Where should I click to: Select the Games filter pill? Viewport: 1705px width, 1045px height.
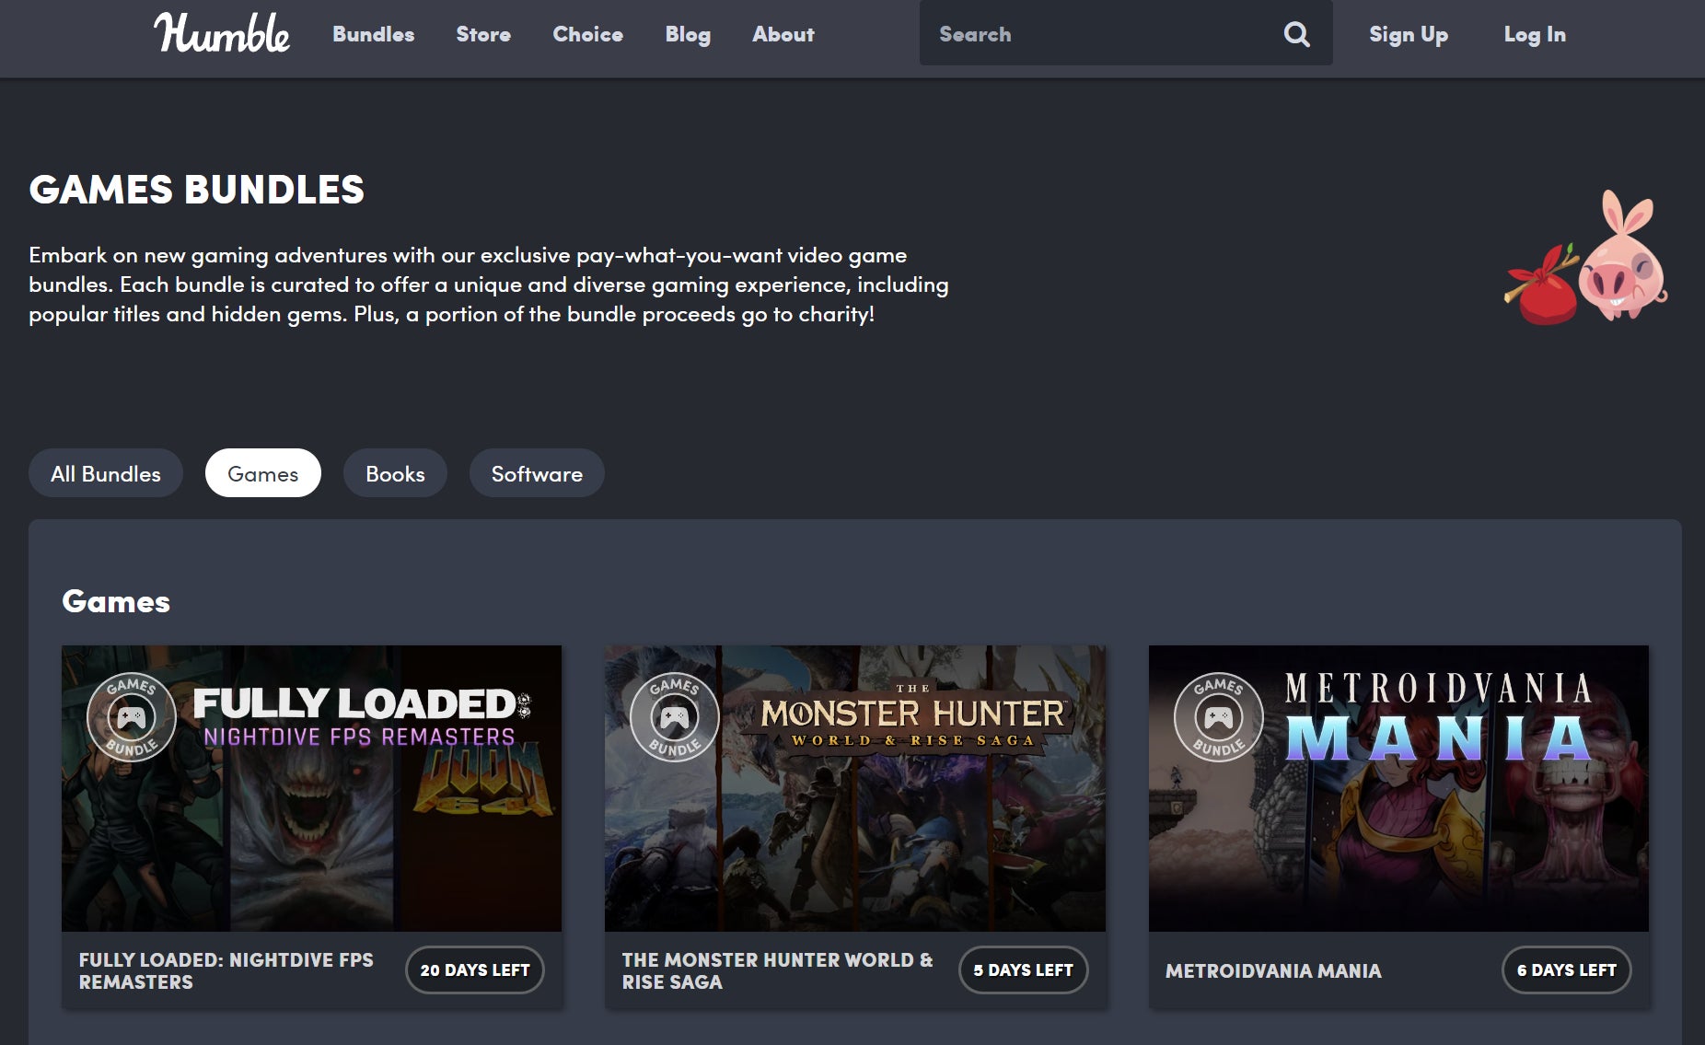[x=262, y=473]
